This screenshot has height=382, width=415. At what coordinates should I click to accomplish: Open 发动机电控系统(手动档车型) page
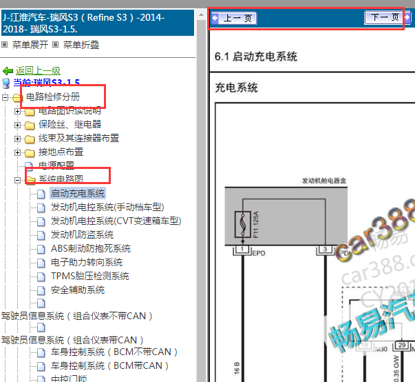[107, 207]
